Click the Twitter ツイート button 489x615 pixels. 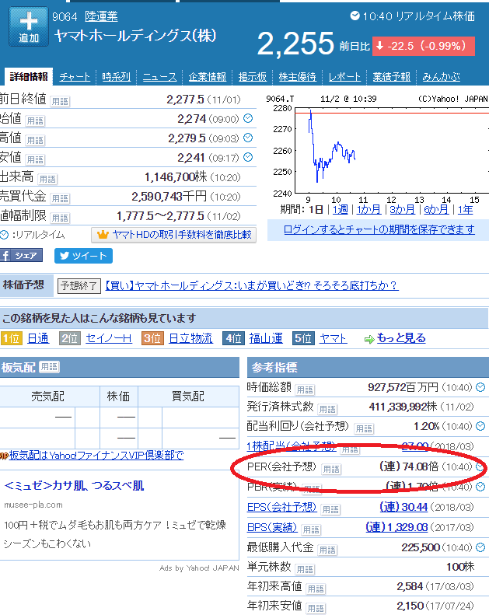(x=83, y=256)
